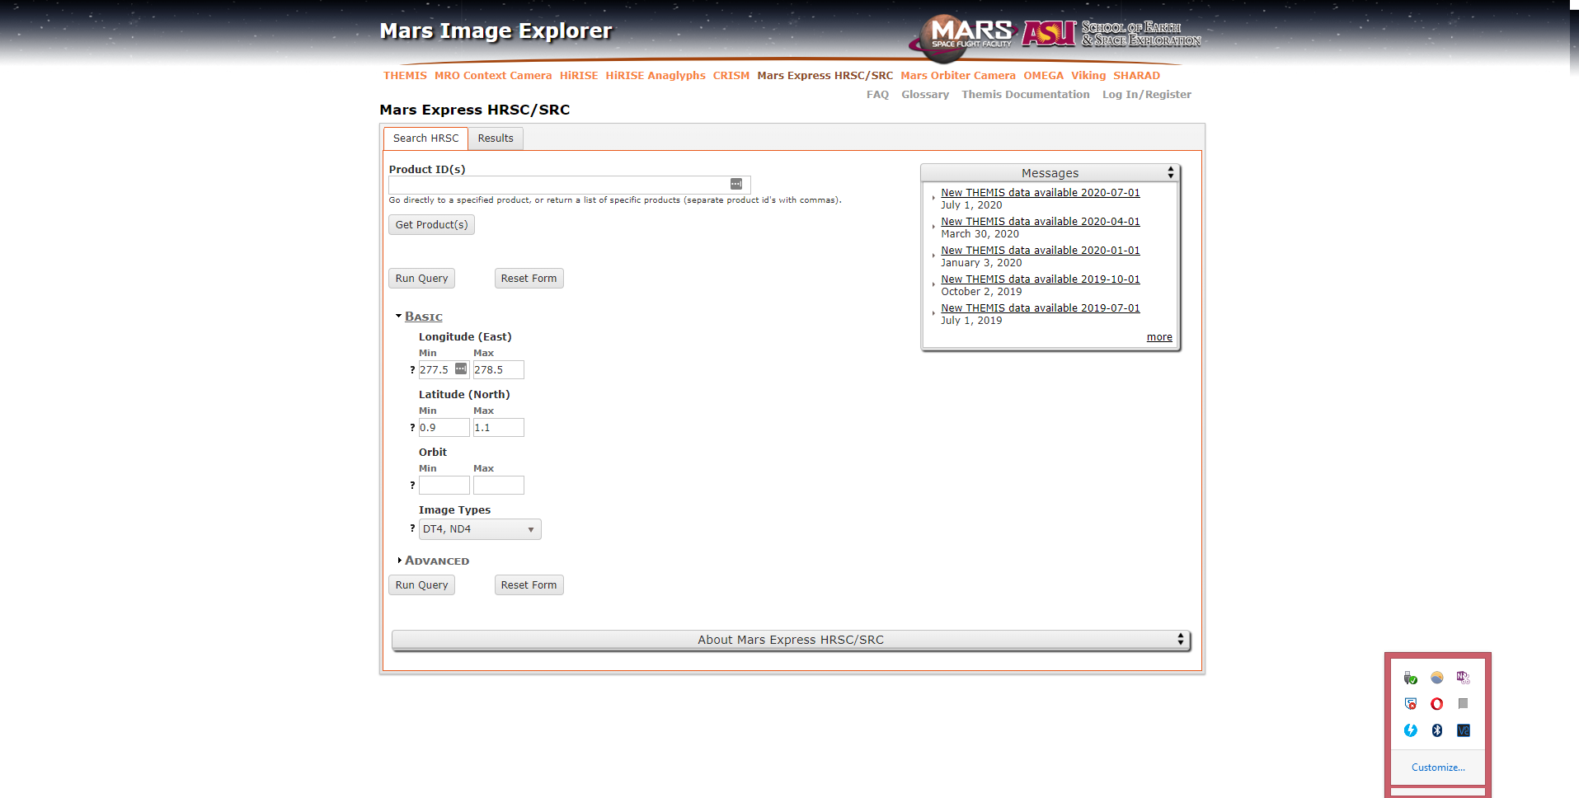
Task: Click Customize... in the tray popup
Action: coord(1438,767)
